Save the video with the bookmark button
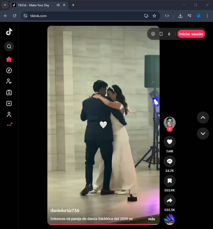213x229 pixels. tap(169, 181)
